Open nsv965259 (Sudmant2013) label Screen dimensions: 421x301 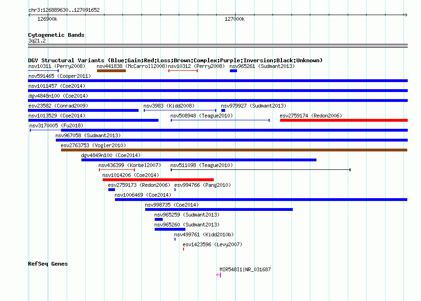187,215
